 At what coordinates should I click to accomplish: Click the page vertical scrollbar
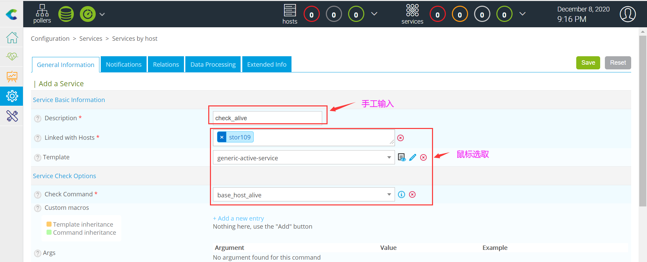click(x=643, y=121)
